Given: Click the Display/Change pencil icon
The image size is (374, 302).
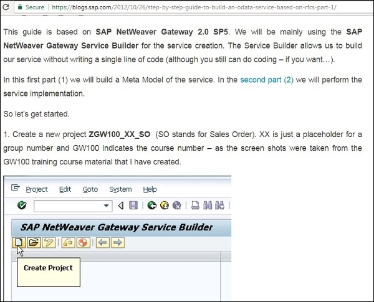Looking at the screenshot, I should pos(49,243).
